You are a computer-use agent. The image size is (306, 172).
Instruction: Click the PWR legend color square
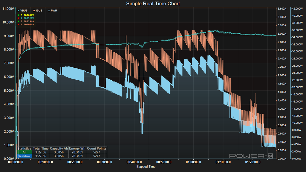pyautogui.click(x=49, y=10)
